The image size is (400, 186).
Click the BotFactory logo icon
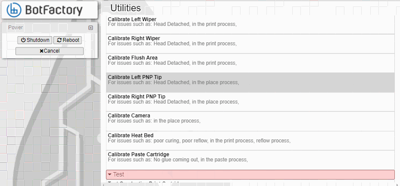click(14, 9)
